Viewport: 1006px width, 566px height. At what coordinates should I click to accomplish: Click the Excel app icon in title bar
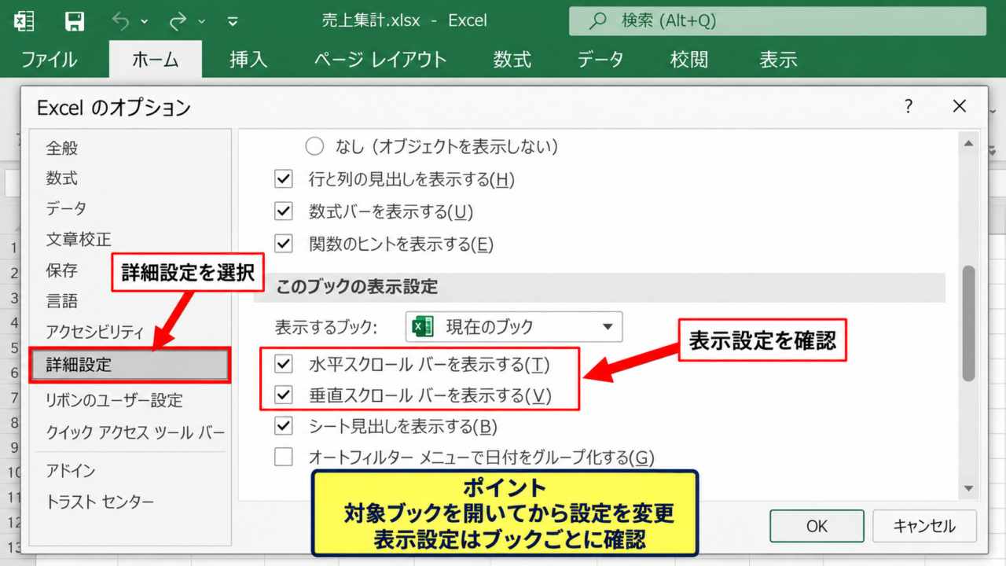(x=24, y=21)
